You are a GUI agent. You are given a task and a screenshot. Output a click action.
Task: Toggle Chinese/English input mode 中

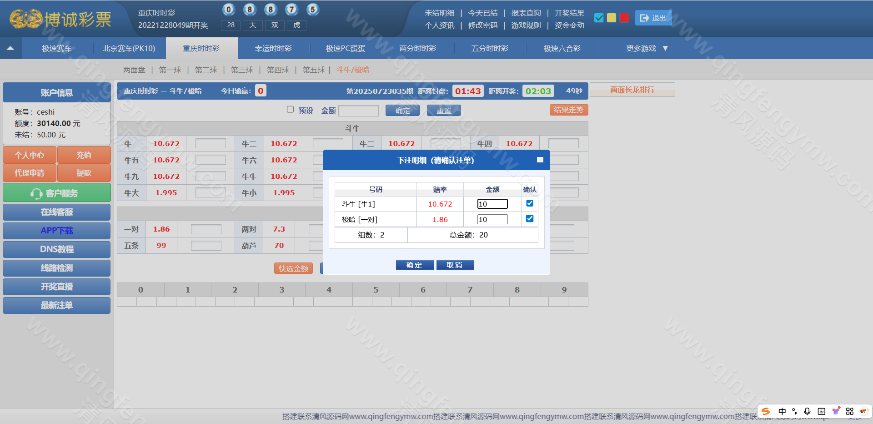782,411
